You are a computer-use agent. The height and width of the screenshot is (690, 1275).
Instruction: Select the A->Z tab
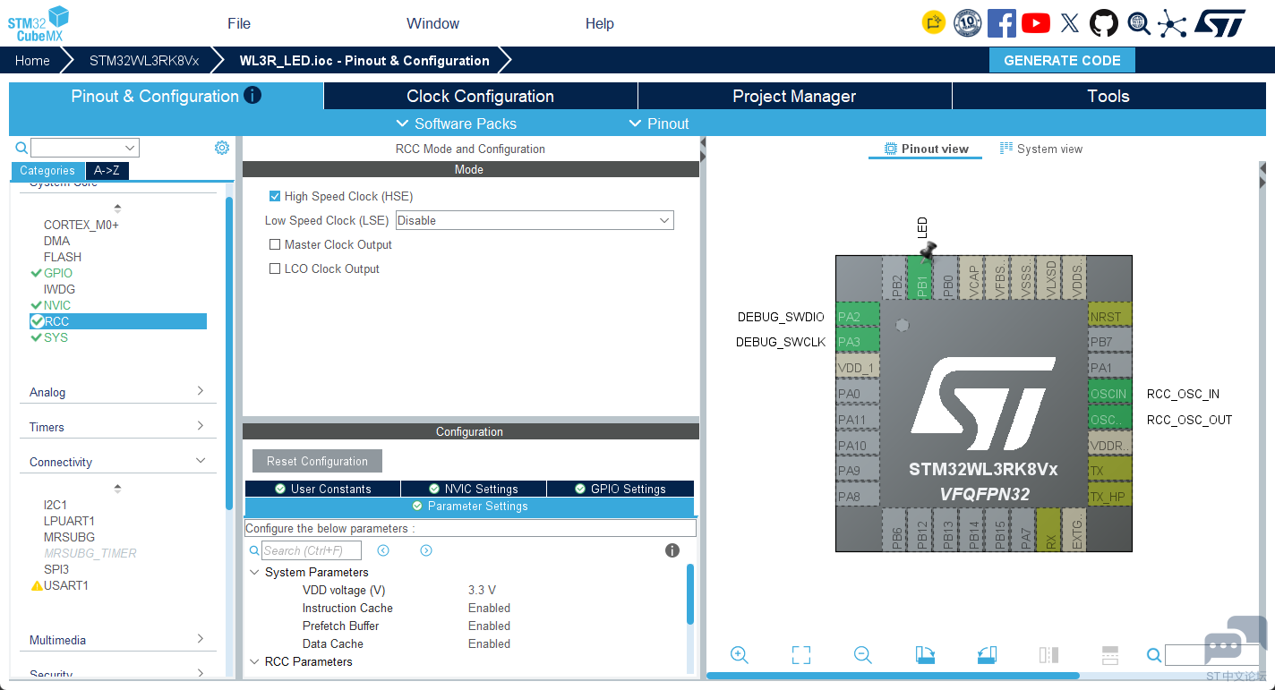tap(107, 170)
